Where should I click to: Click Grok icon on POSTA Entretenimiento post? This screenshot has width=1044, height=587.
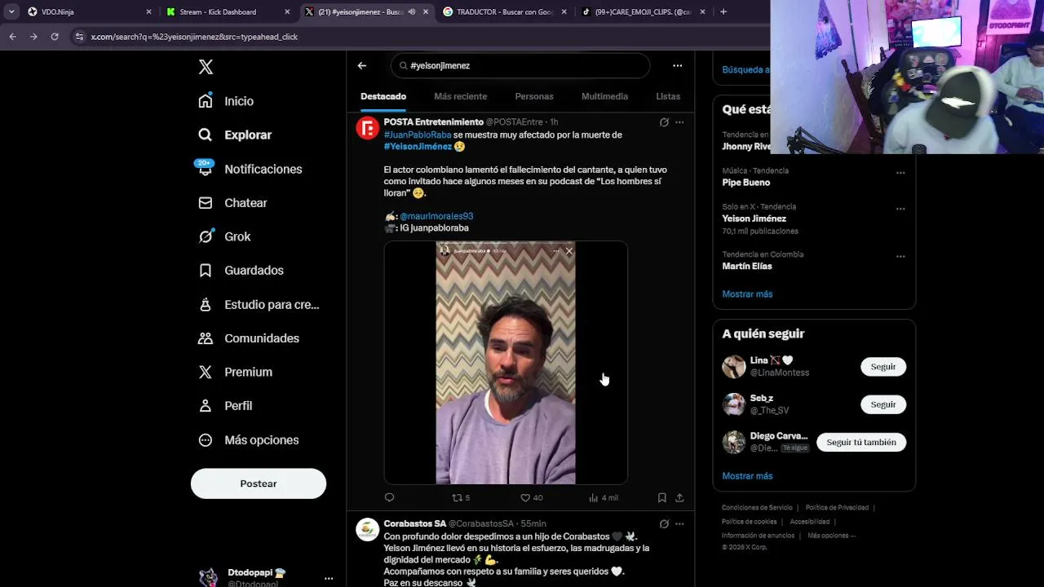point(664,122)
